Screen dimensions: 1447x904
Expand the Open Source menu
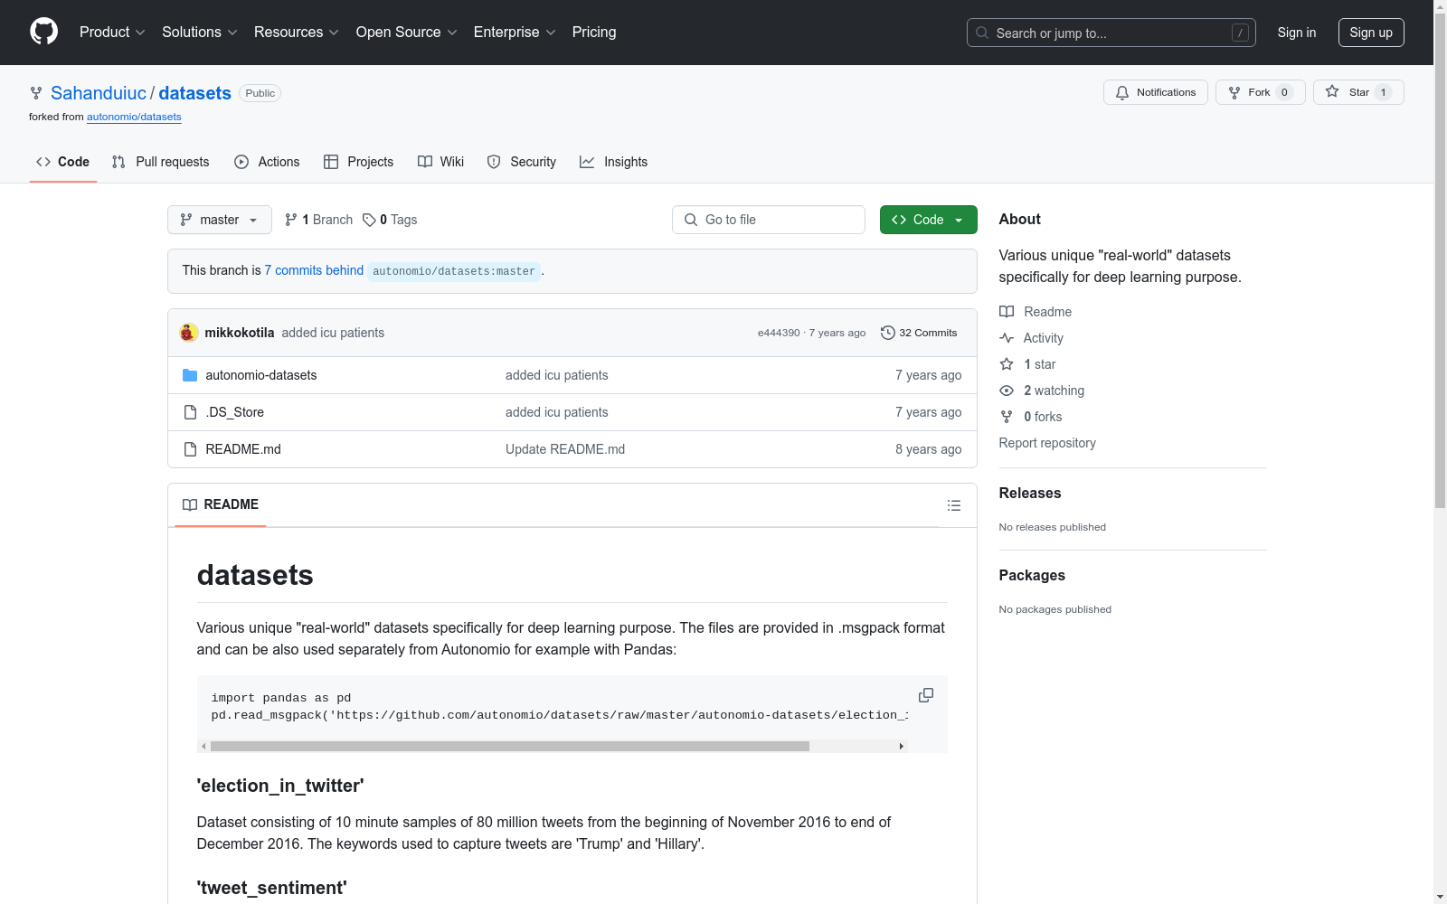(406, 32)
